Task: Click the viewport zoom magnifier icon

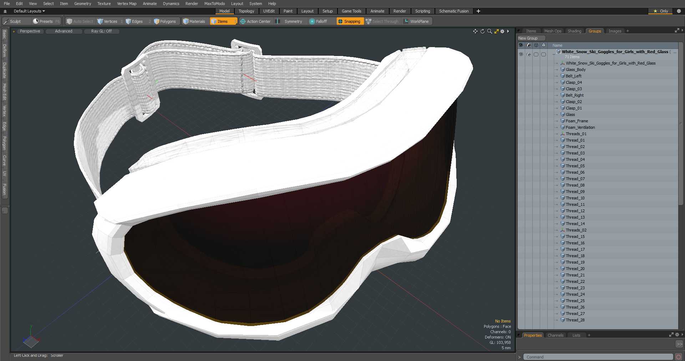Action: pos(489,31)
